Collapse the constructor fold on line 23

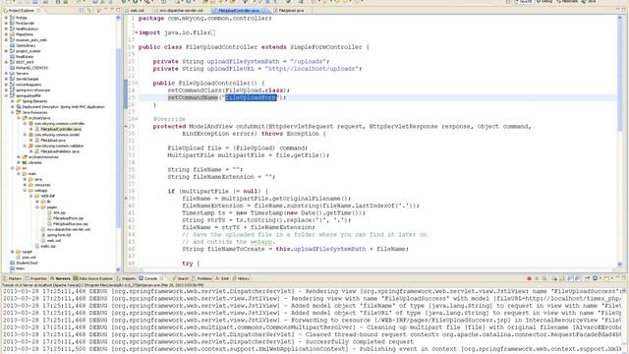click(x=137, y=83)
